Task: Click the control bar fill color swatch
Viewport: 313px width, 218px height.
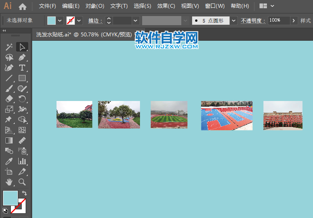Action: pyautogui.click(x=51, y=20)
